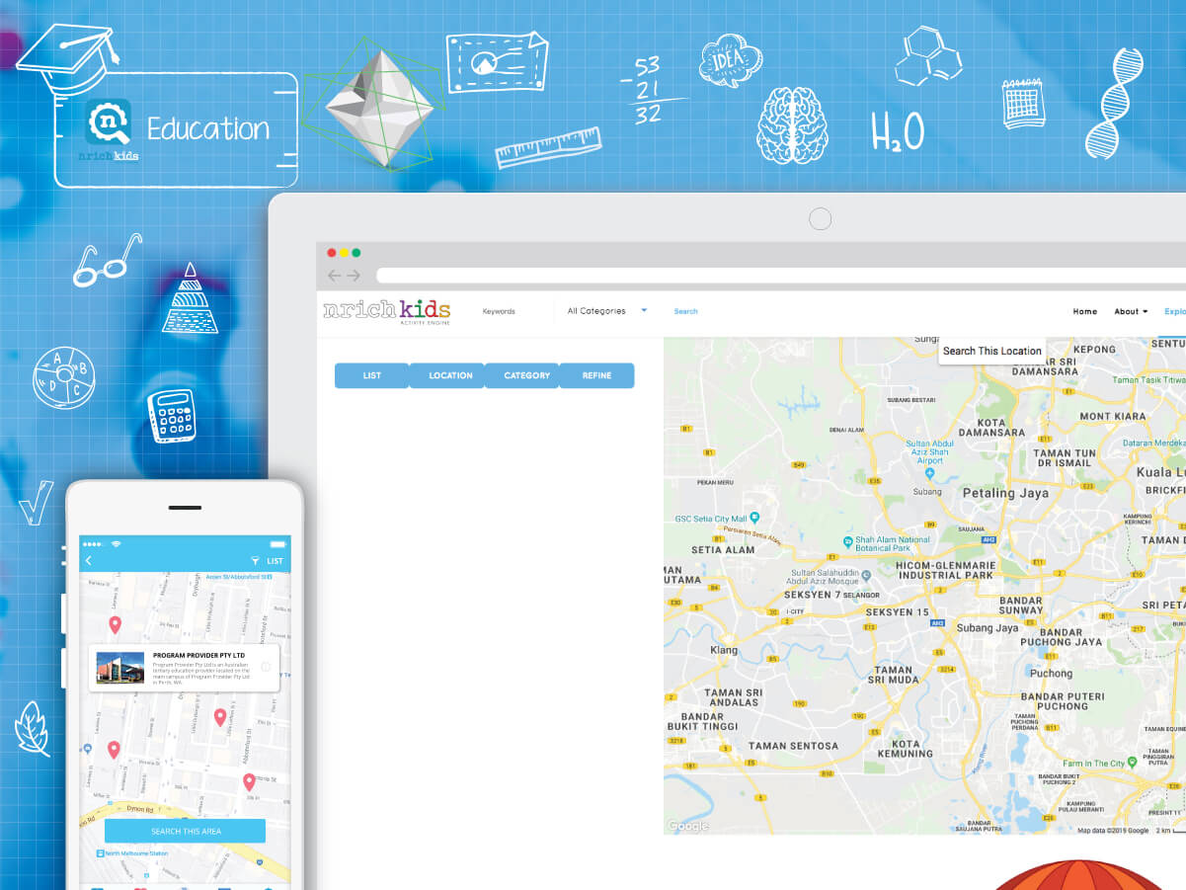Tap the back chevron in the phone app
Screen dimensions: 1186x890
click(89, 561)
